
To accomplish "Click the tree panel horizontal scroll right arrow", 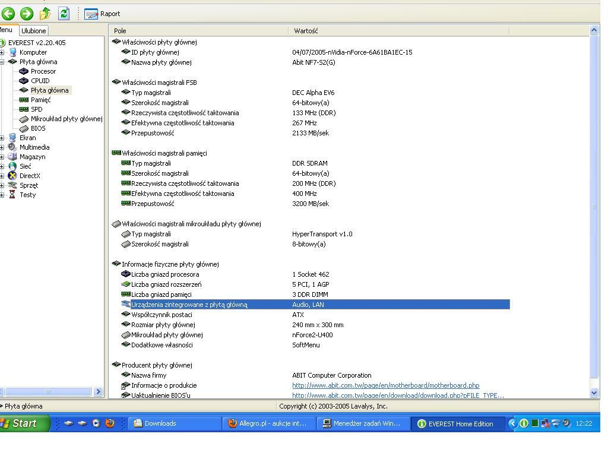I will [x=98, y=392].
